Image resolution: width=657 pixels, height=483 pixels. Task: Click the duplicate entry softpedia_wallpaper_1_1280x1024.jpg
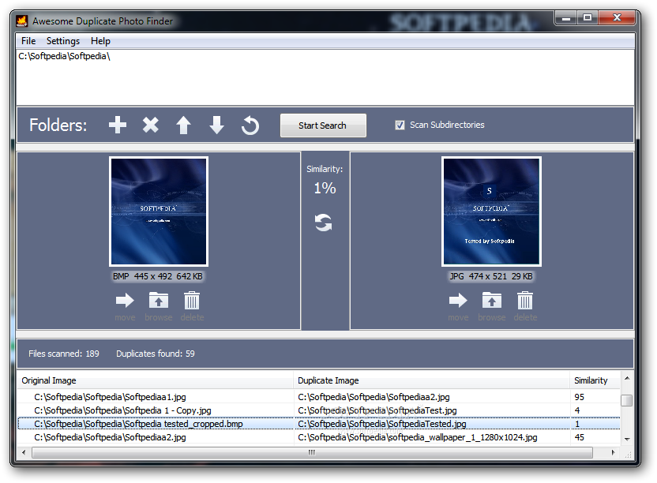tap(417, 437)
